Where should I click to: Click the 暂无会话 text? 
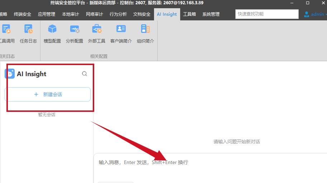click(47, 115)
